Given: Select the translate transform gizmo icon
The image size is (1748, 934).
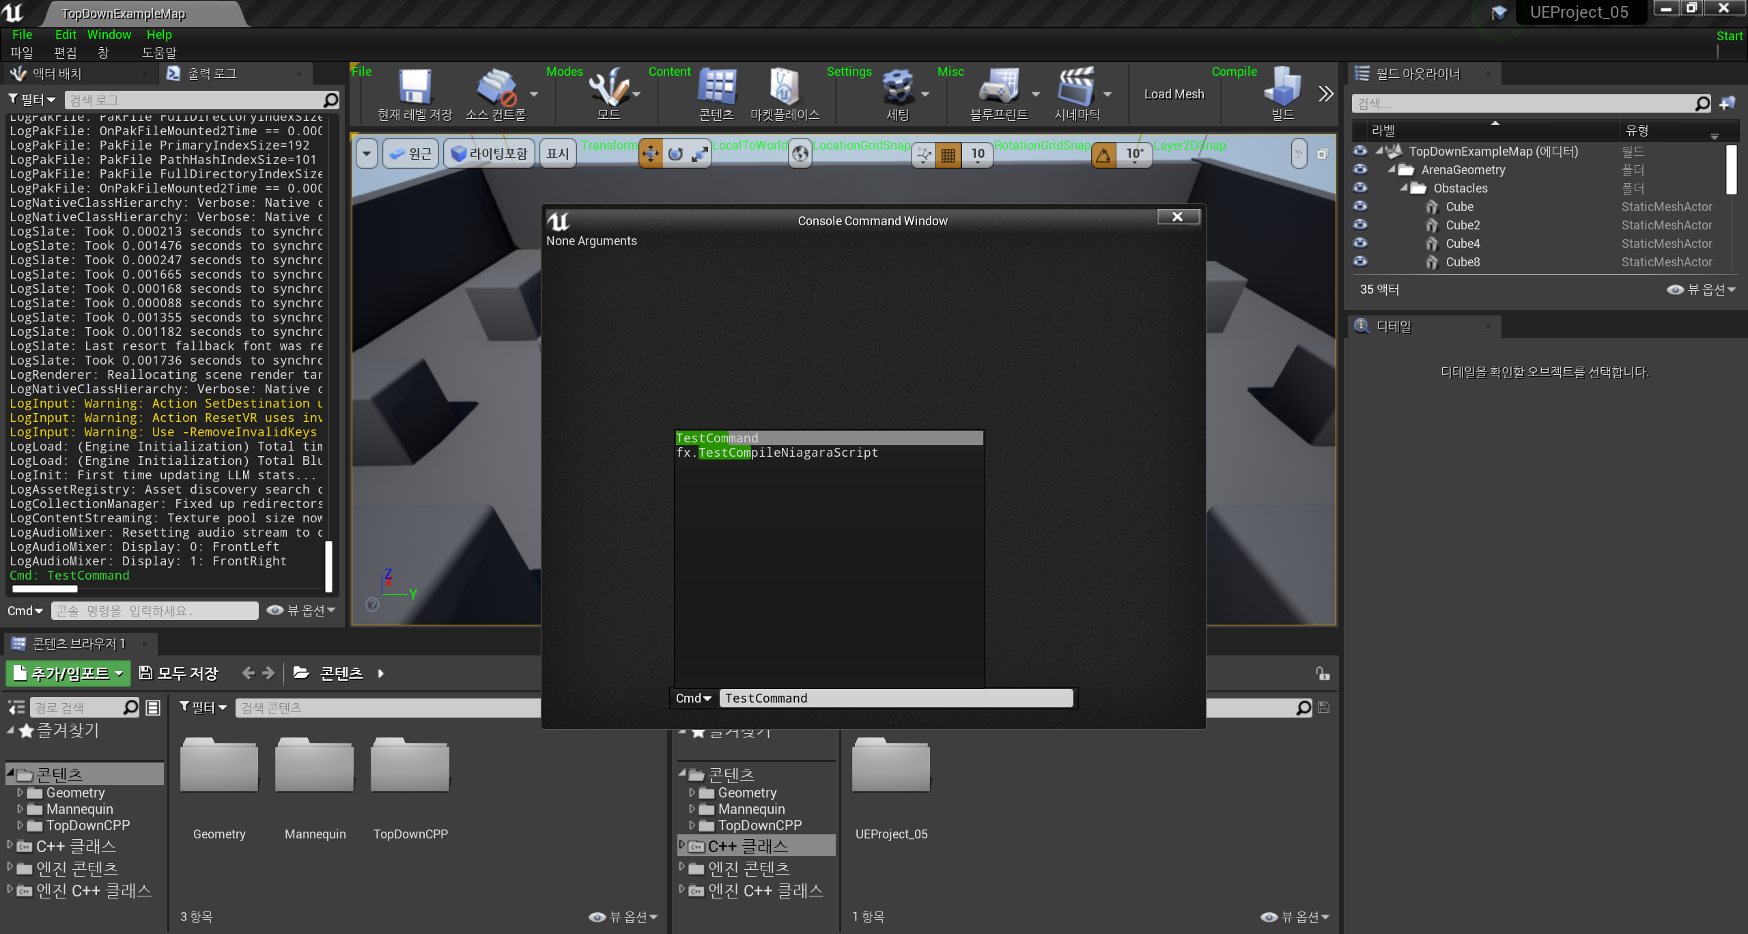Looking at the screenshot, I should coord(651,154).
